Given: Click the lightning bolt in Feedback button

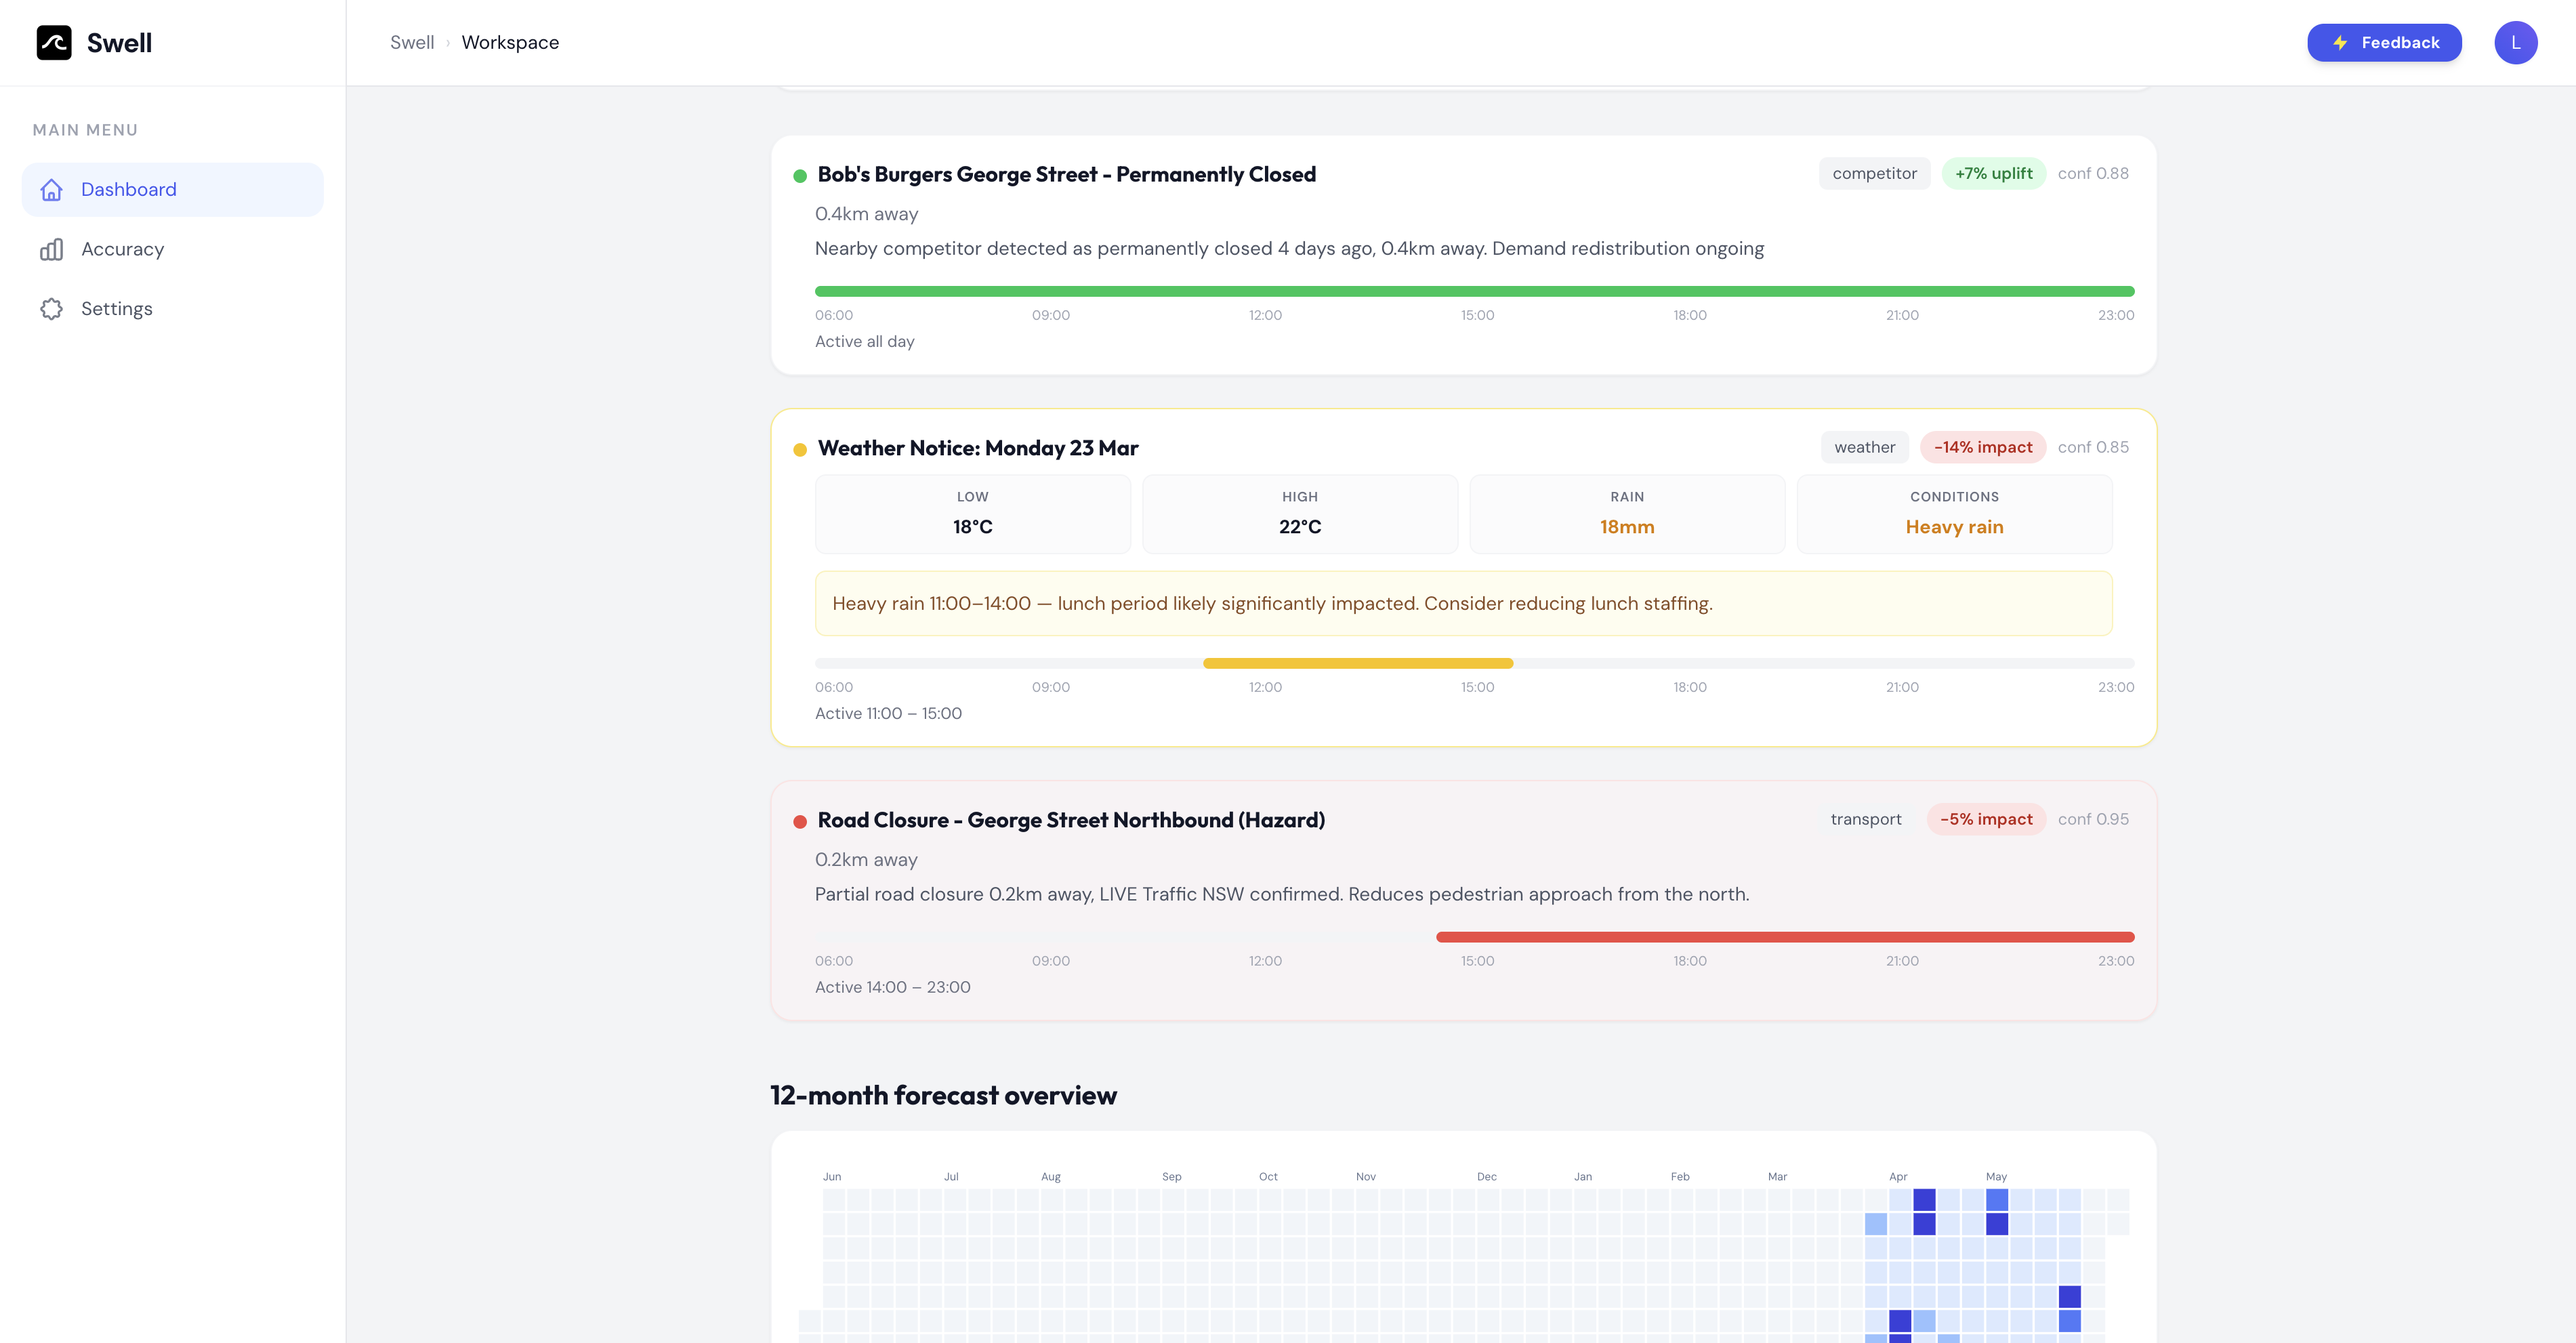Looking at the screenshot, I should click(2339, 43).
